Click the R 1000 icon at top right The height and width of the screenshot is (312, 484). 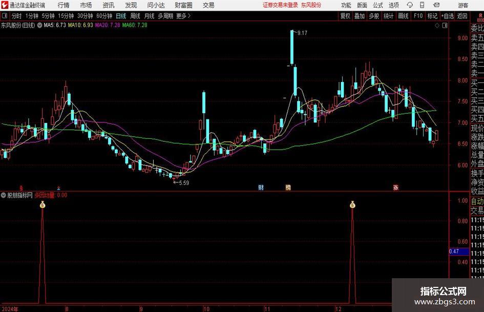point(480,17)
